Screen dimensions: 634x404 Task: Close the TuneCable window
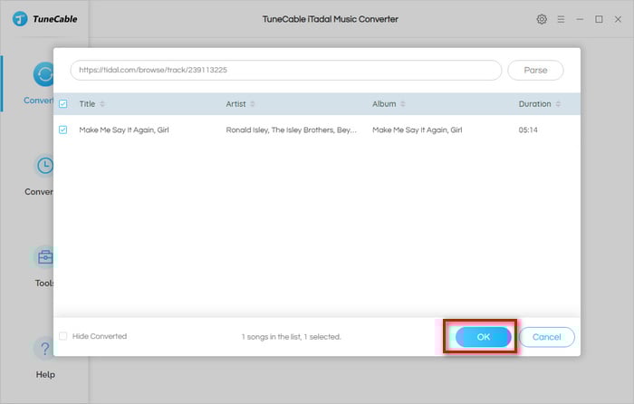tap(618, 19)
